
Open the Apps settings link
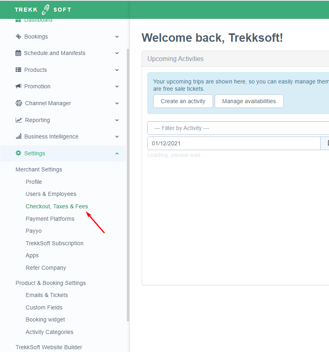(32, 255)
